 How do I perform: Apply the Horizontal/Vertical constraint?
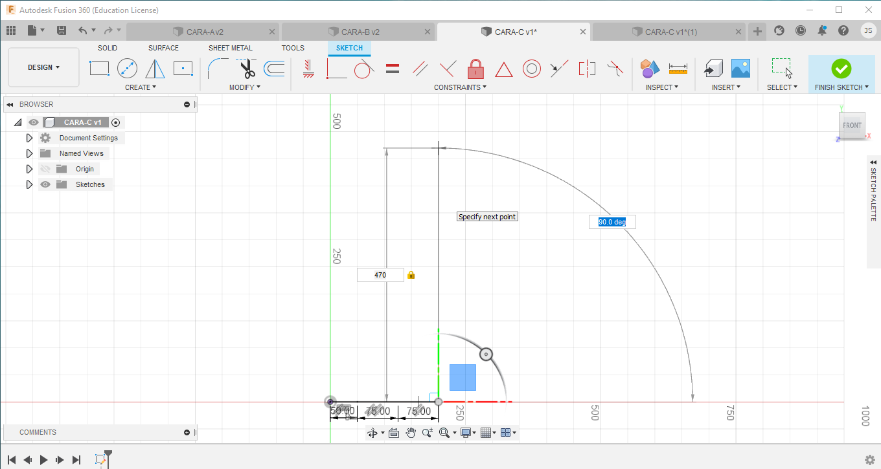(308, 68)
